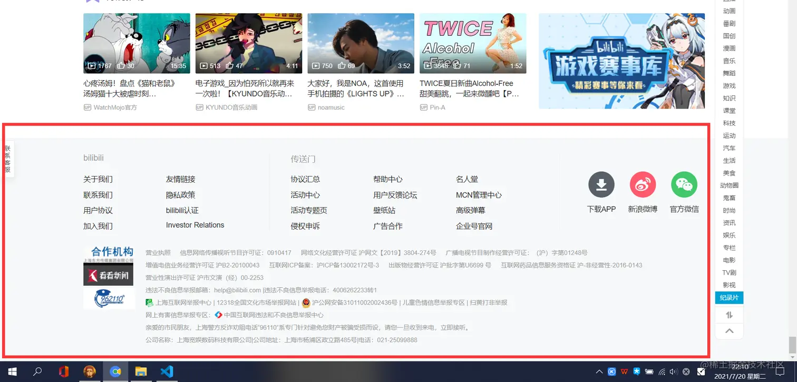The height and width of the screenshot is (382, 797).
Task: Click the WPS tray icon
Action: point(625,371)
